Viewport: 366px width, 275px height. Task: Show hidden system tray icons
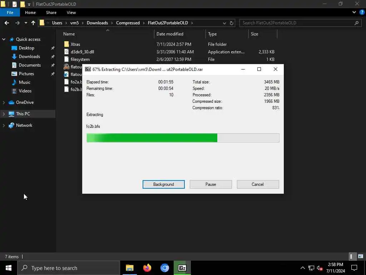pyautogui.click(x=302, y=268)
